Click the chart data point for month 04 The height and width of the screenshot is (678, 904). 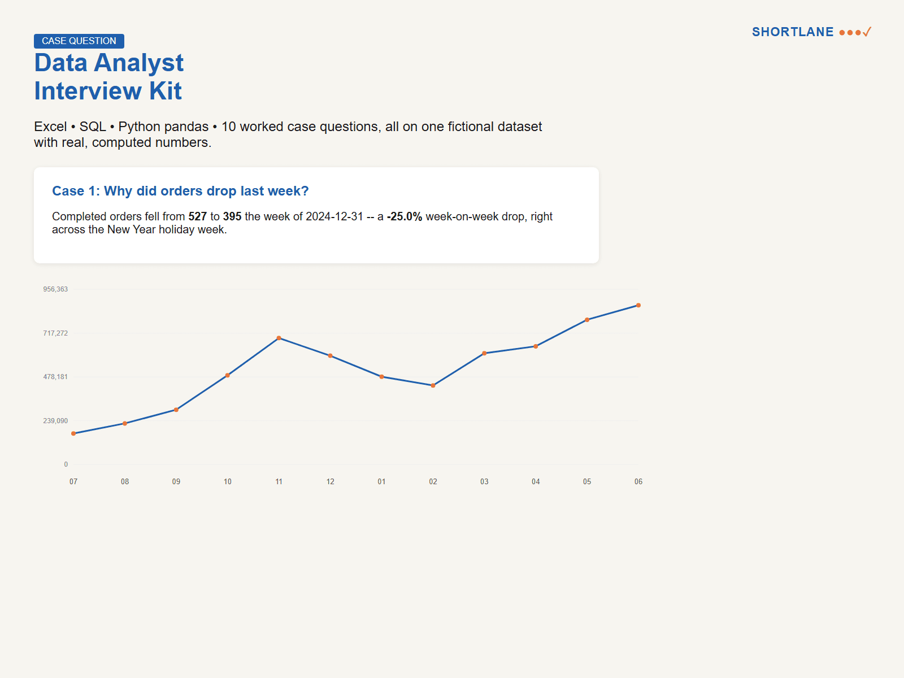536,346
